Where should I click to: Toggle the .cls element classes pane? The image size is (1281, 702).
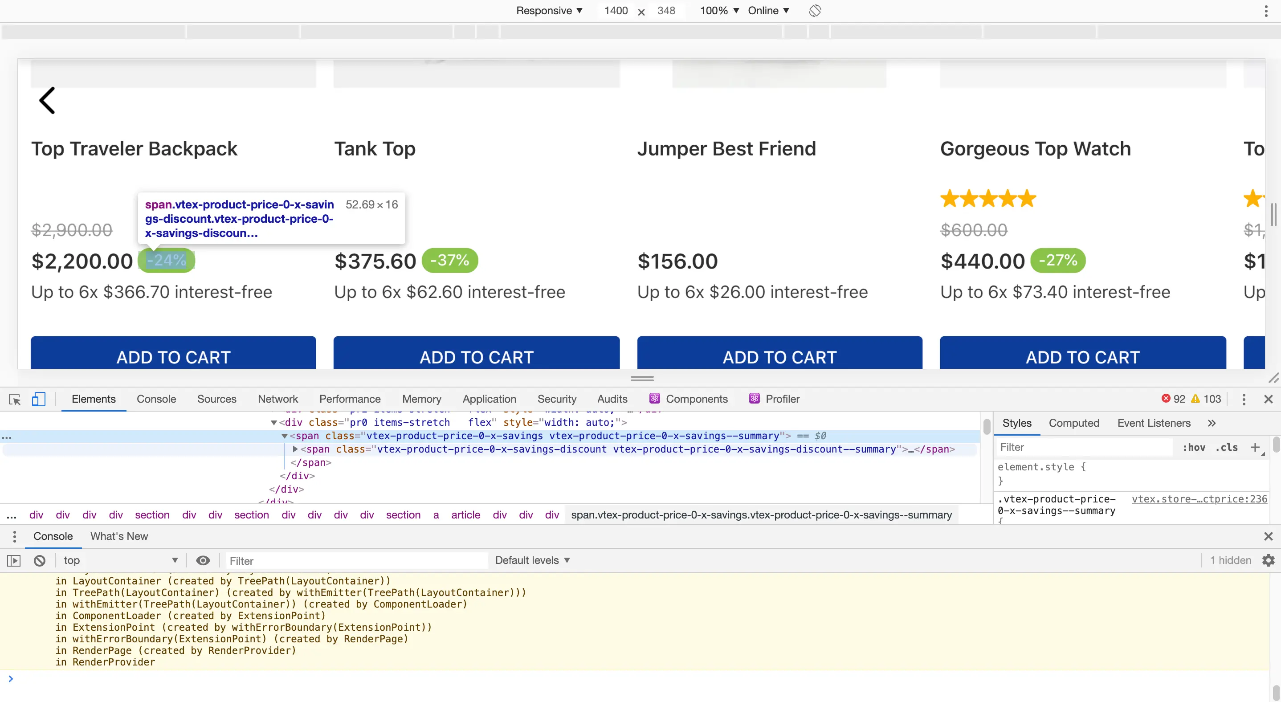click(x=1227, y=447)
